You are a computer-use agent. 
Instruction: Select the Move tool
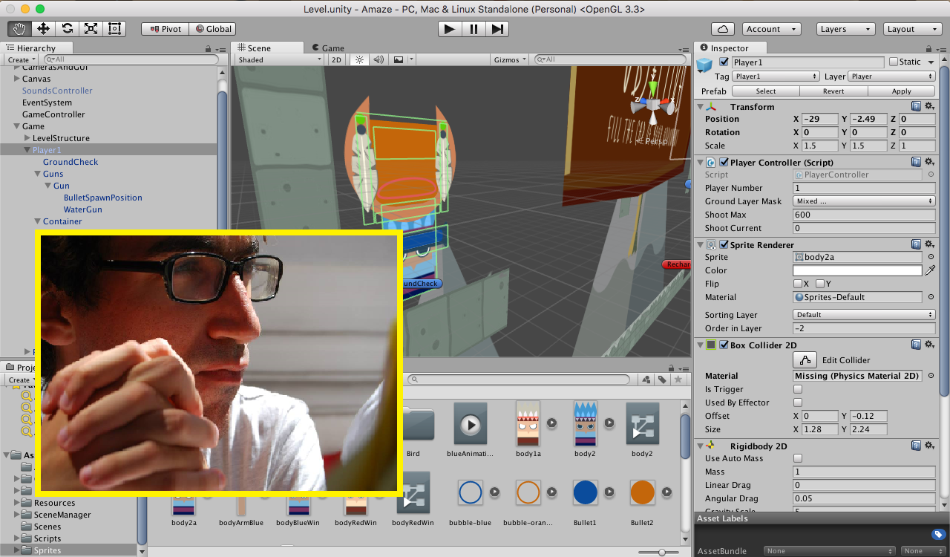(x=43, y=29)
